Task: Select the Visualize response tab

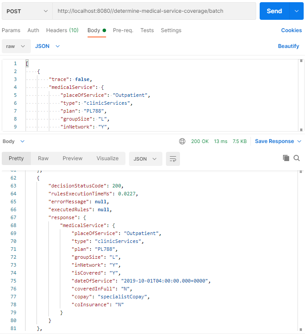Action: pos(107,158)
